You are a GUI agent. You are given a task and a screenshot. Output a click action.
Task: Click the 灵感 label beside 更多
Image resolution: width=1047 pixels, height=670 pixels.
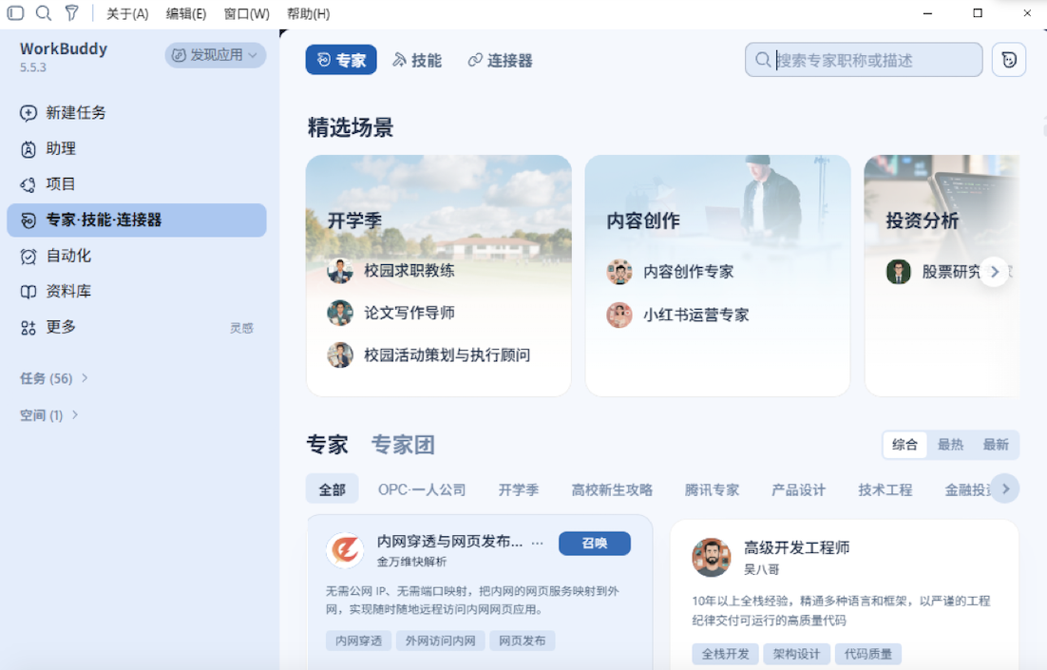coord(241,328)
